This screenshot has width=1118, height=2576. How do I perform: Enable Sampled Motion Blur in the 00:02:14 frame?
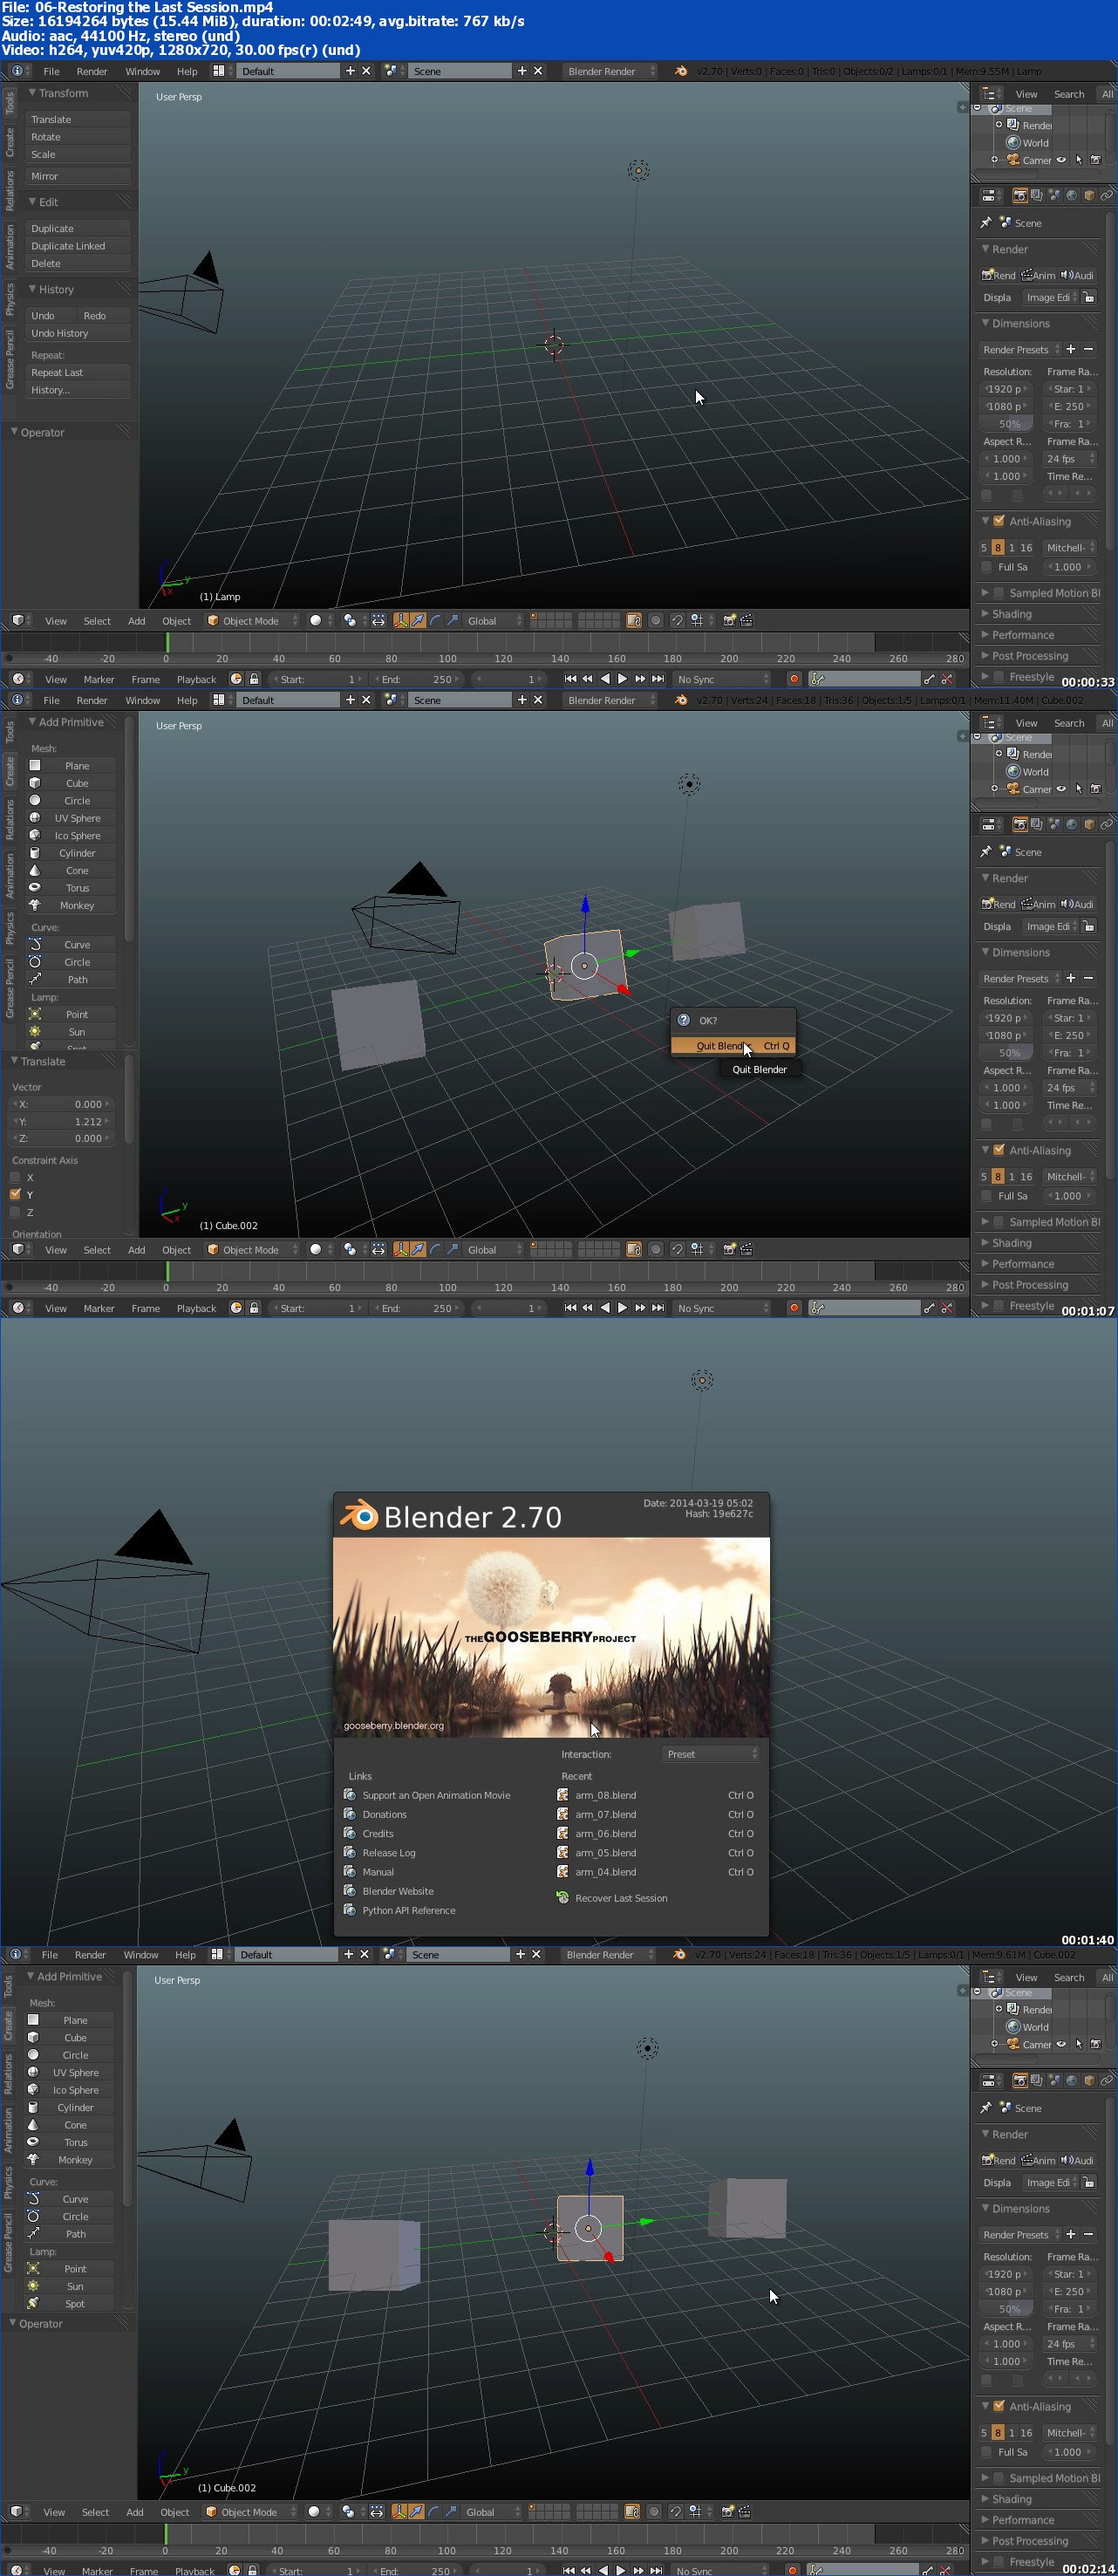tap(999, 2478)
